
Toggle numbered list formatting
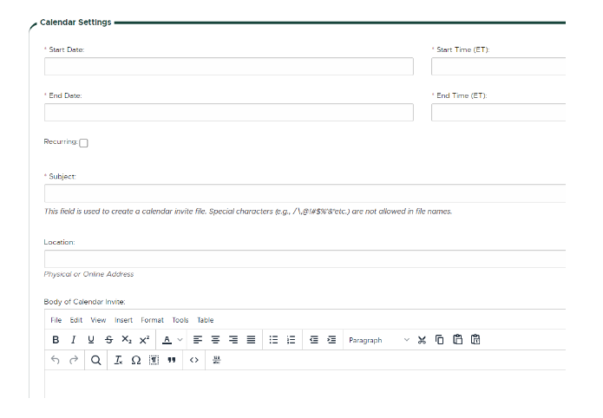coord(292,340)
